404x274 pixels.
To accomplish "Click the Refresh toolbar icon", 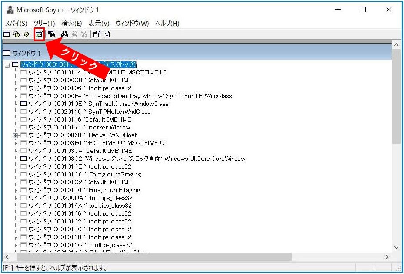I will [107, 34].
